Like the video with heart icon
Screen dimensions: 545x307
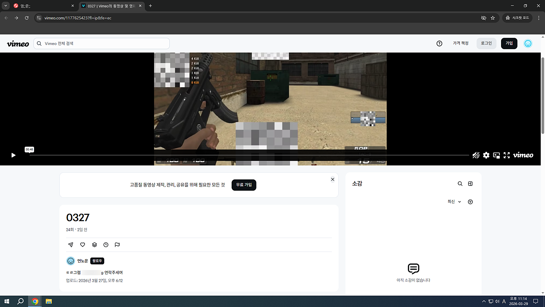82,245
